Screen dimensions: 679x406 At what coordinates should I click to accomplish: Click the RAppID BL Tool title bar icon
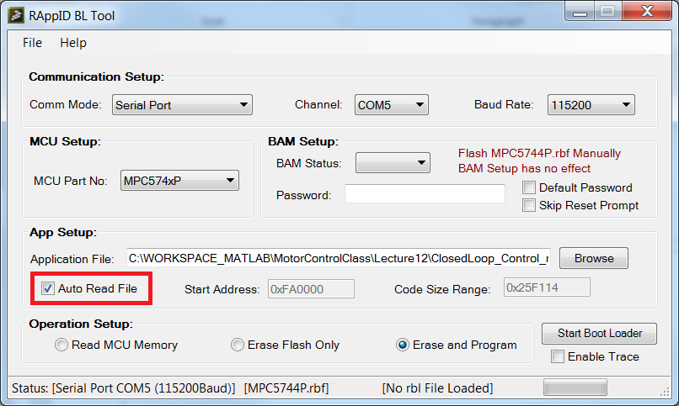tap(16, 15)
